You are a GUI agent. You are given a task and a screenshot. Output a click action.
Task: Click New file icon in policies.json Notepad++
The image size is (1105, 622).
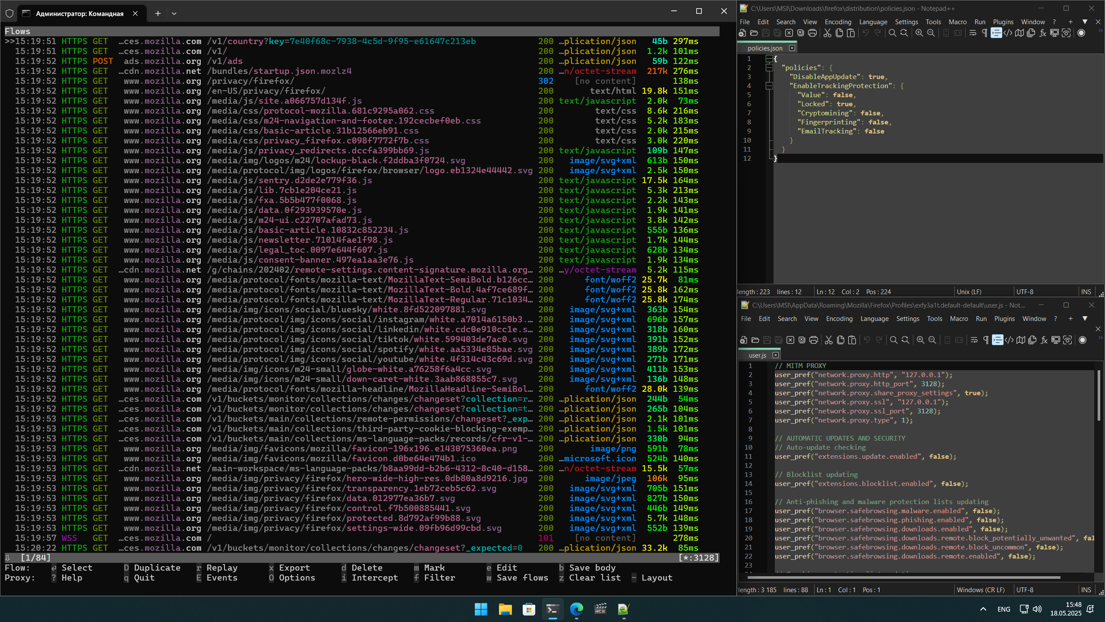(x=742, y=33)
